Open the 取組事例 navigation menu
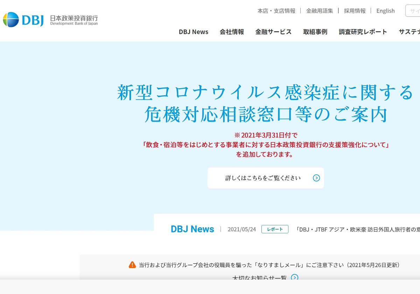The image size is (420, 294). pyautogui.click(x=315, y=31)
